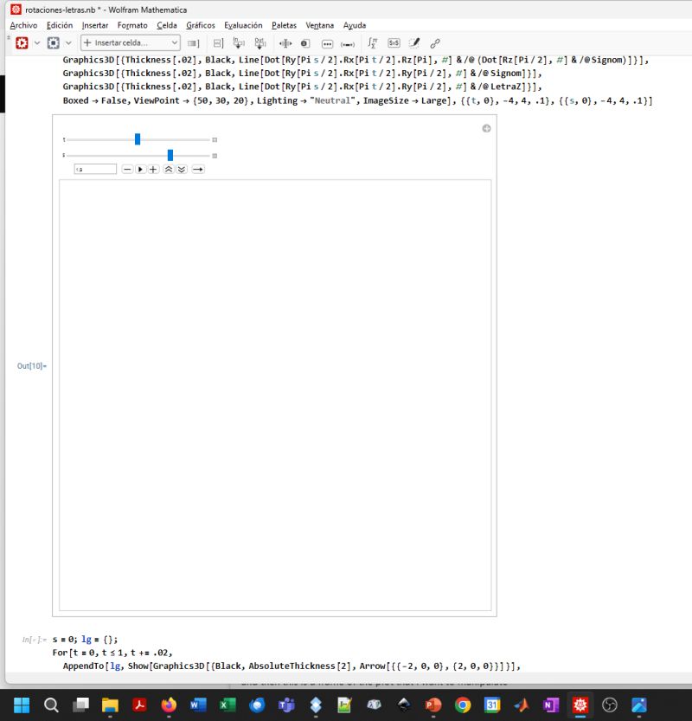Toggle animation direction with the forward arrow
This screenshot has width=692, height=721.
pos(197,169)
